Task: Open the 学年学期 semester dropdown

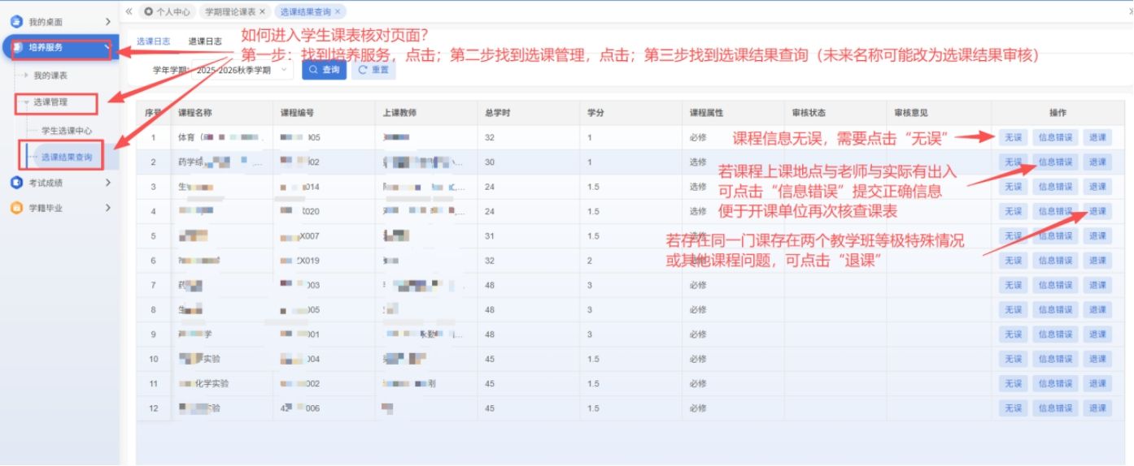Action: point(284,70)
